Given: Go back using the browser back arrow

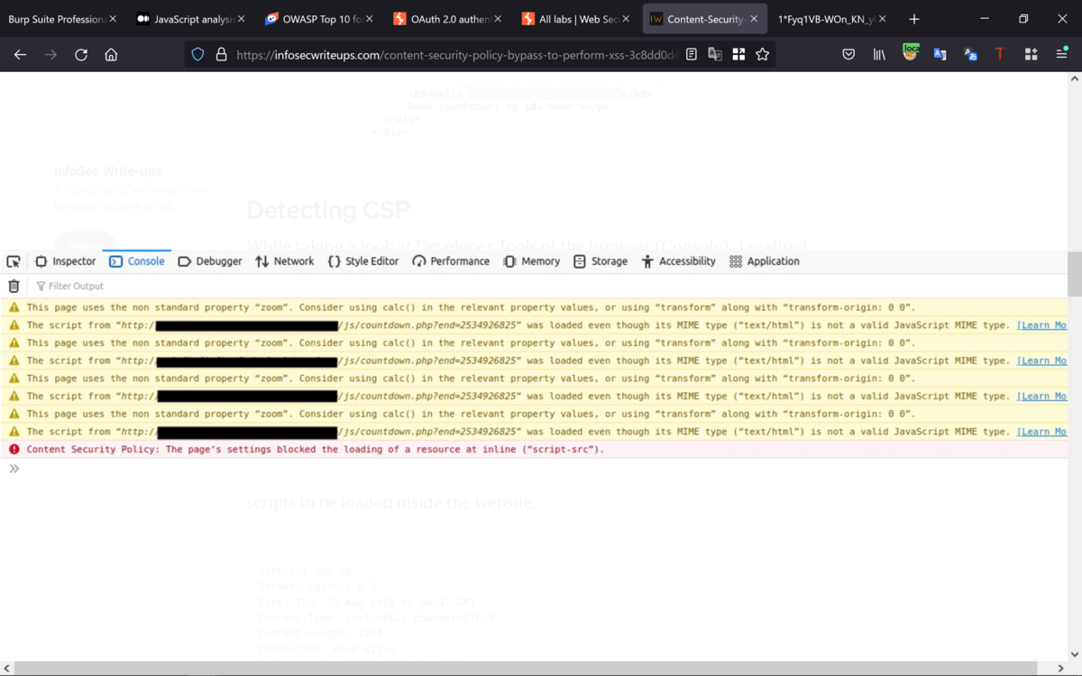Looking at the screenshot, I should pos(20,55).
